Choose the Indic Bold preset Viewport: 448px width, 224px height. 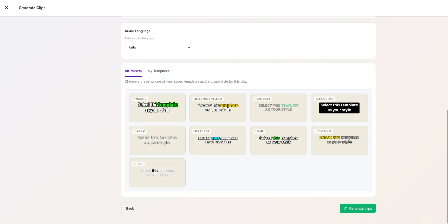tap(339, 140)
